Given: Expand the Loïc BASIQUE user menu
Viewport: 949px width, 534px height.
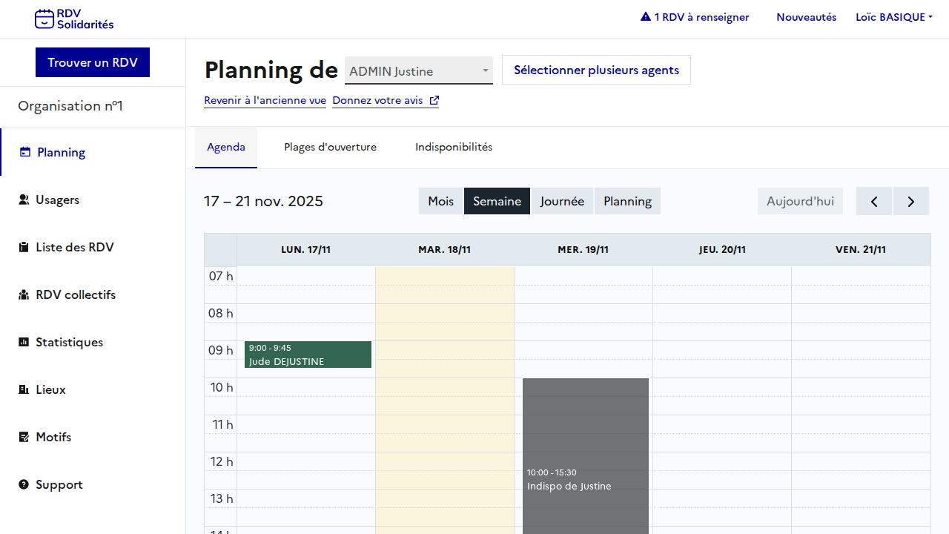Looking at the screenshot, I should pos(893,17).
